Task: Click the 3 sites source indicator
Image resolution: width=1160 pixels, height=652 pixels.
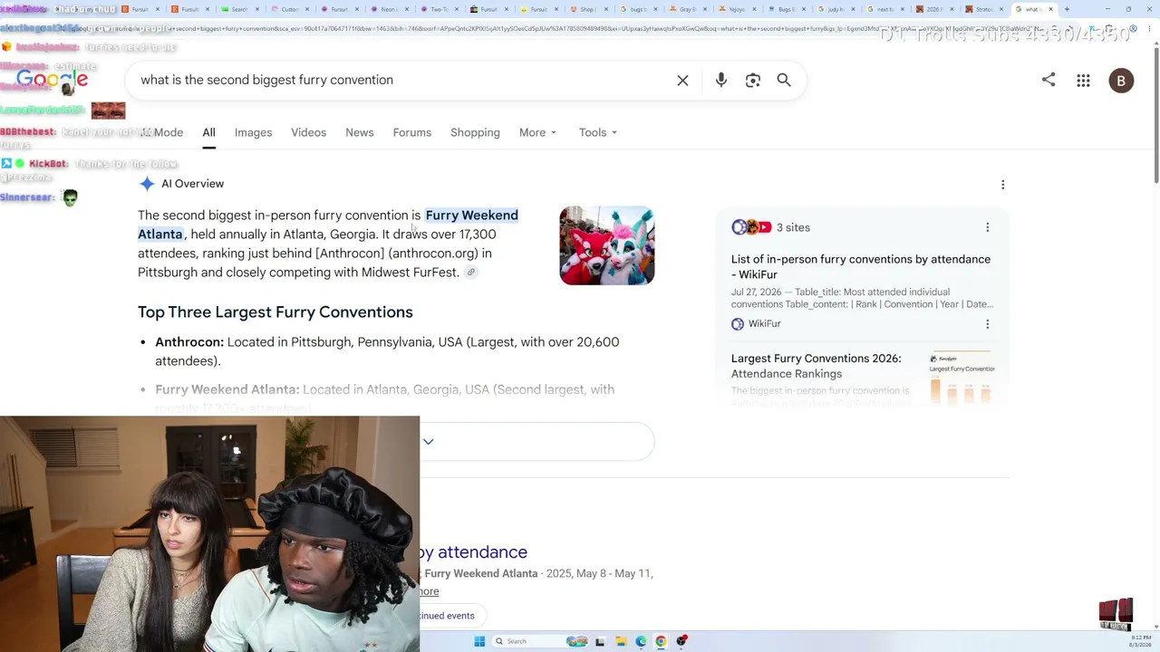Action: [770, 227]
